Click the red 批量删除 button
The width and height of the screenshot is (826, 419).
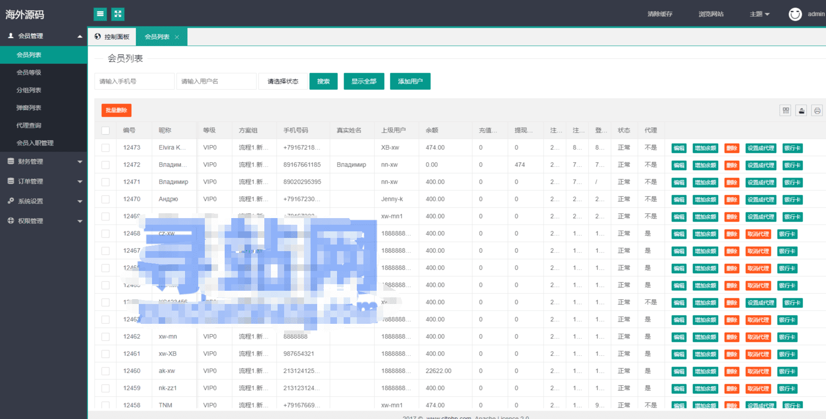point(116,110)
